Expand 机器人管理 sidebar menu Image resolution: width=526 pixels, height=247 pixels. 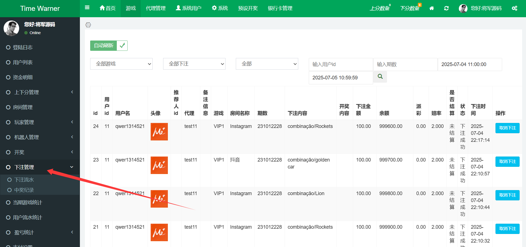[40, 137]
